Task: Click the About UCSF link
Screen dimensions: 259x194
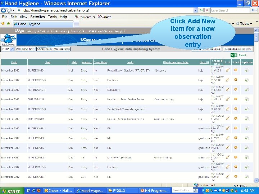Action: [x=77, y=31]
